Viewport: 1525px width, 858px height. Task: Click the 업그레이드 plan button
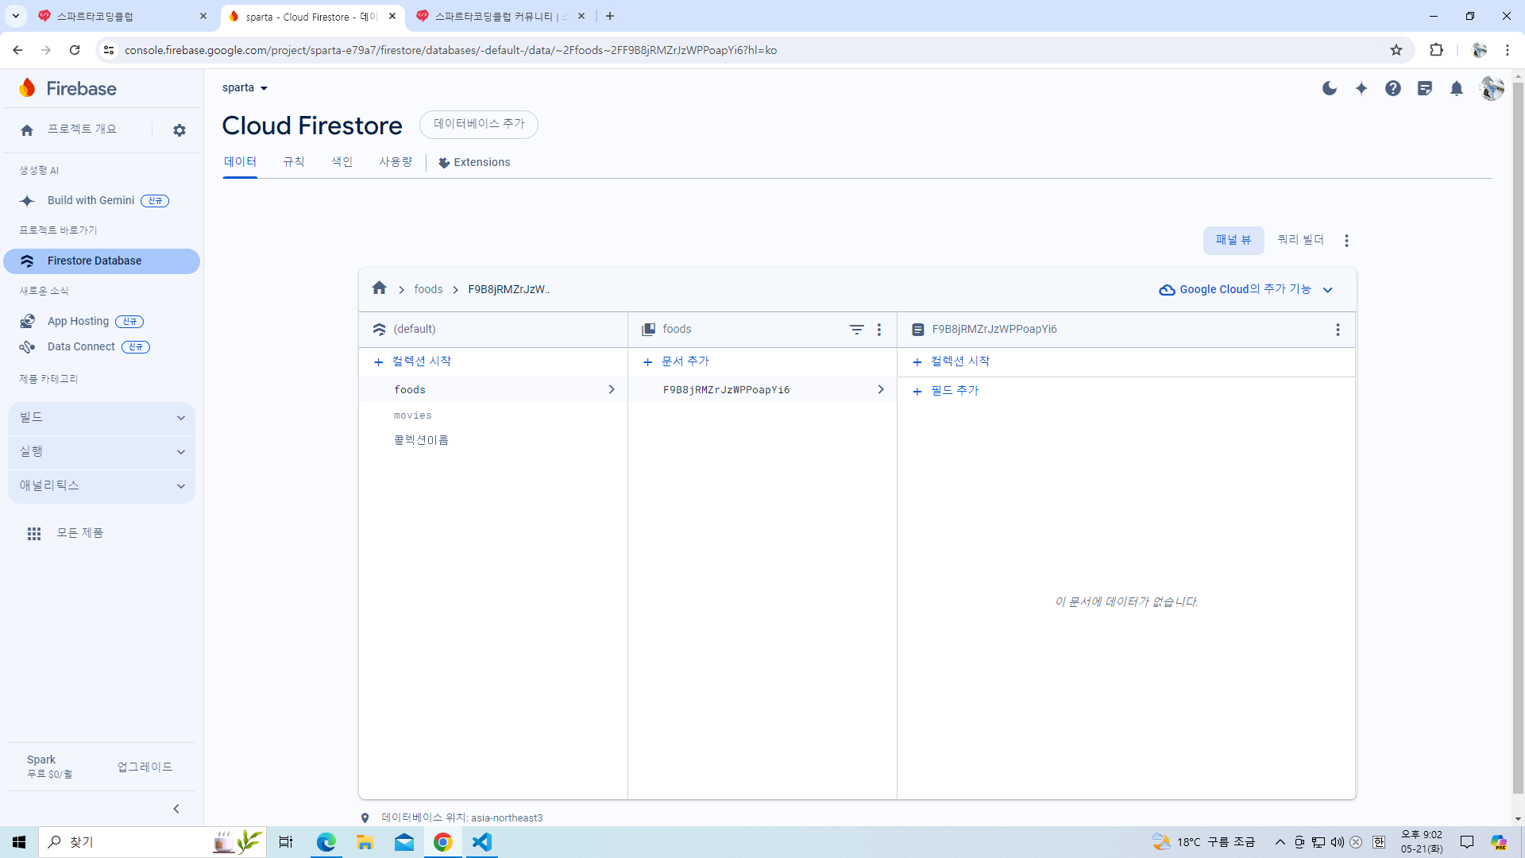click(x=145, y=767)
